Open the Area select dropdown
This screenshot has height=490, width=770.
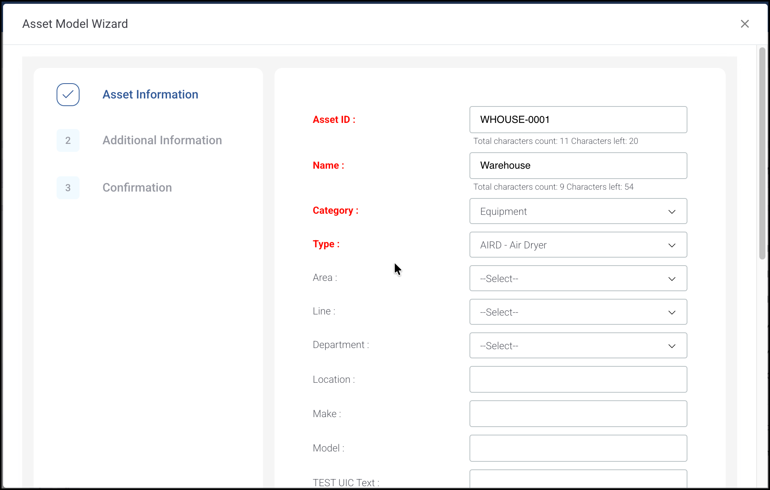pos(578,279)
